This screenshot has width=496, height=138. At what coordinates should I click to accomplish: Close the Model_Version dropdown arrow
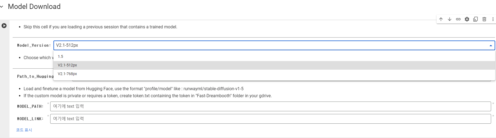[x=491, y=46]
